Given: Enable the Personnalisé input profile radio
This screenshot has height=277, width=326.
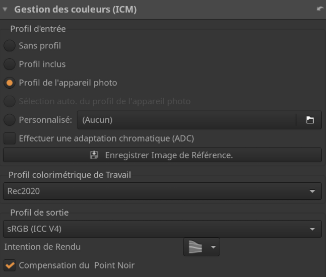Looking at the screenshot, I should [x=10, y=120].
